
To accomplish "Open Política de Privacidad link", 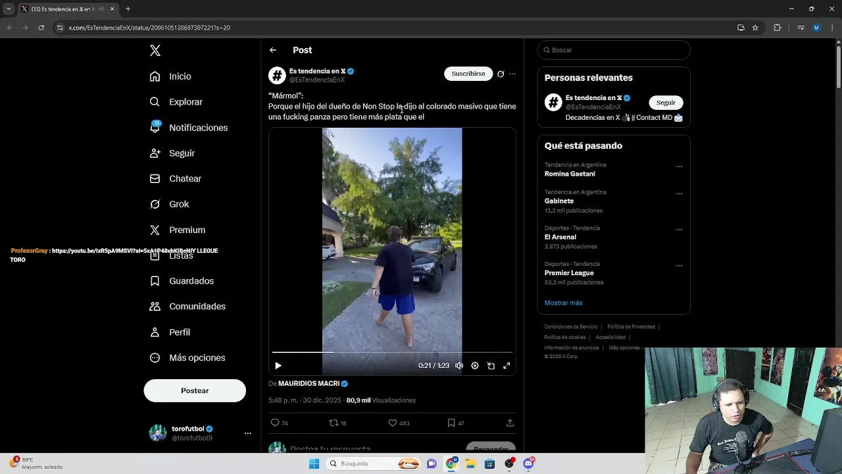I will (x=631, y=327).
